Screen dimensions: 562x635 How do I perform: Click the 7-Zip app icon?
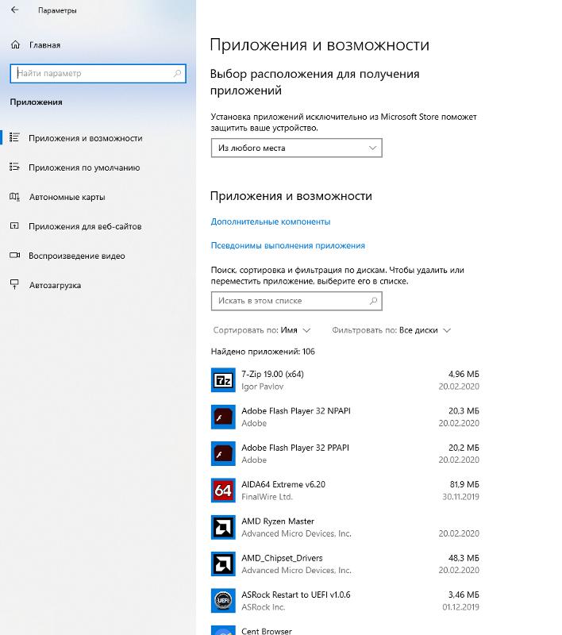pos(223,380)
